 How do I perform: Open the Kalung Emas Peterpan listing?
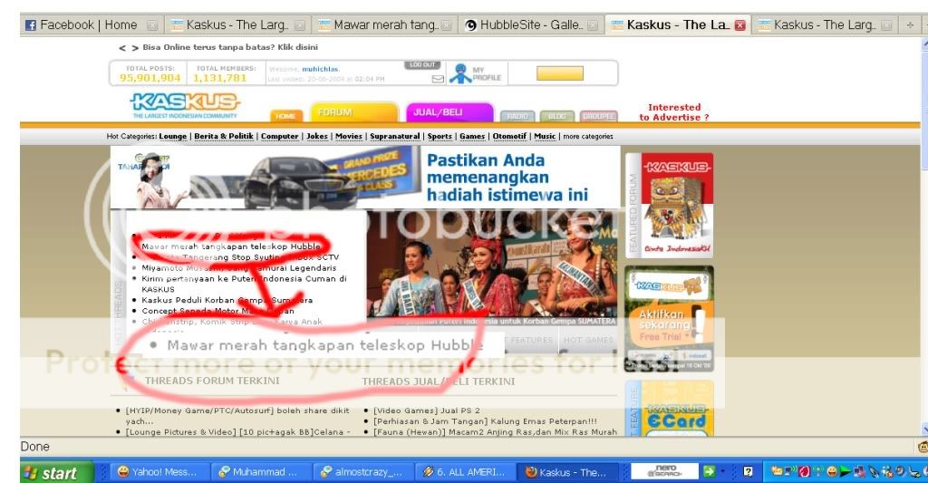tap(485, 421)
